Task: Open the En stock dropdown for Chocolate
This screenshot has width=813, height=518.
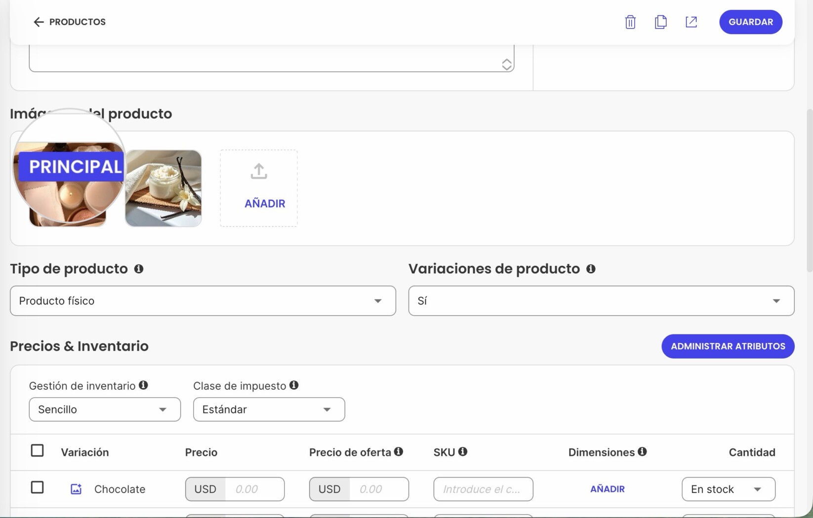Action: pyautogui.click(x=729, y=489)
